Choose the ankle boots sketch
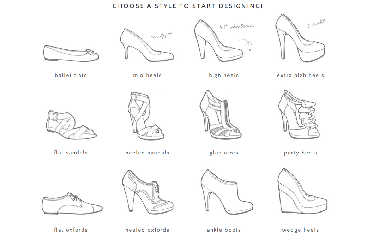Image resolution: width=373 pixels, height=245 pixels. pos(227,192)
